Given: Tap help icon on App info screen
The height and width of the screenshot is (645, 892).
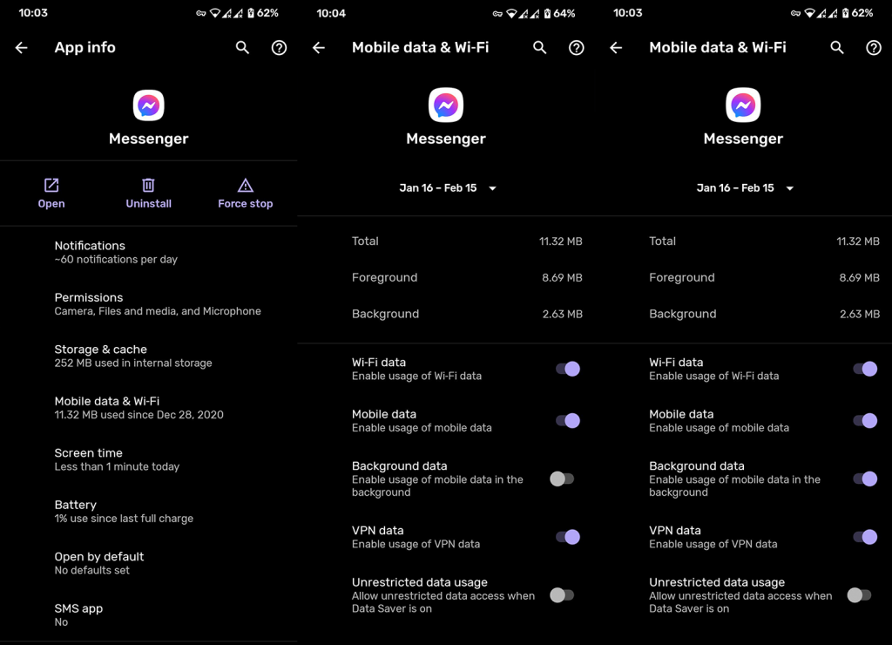Looking at the screenshot, I should click(x=279, y=48).
